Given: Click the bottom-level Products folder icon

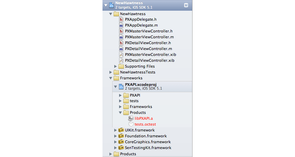Looking at the screenshot, I should coord(116,154).
